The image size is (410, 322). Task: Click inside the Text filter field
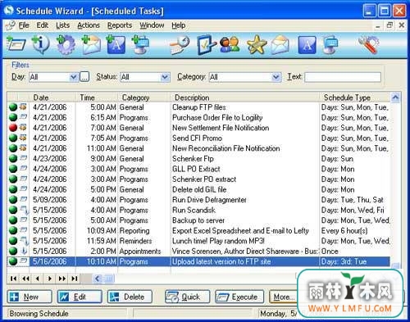pos(343,77)
